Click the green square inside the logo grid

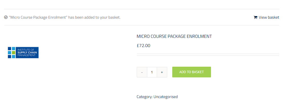[13, 53]
